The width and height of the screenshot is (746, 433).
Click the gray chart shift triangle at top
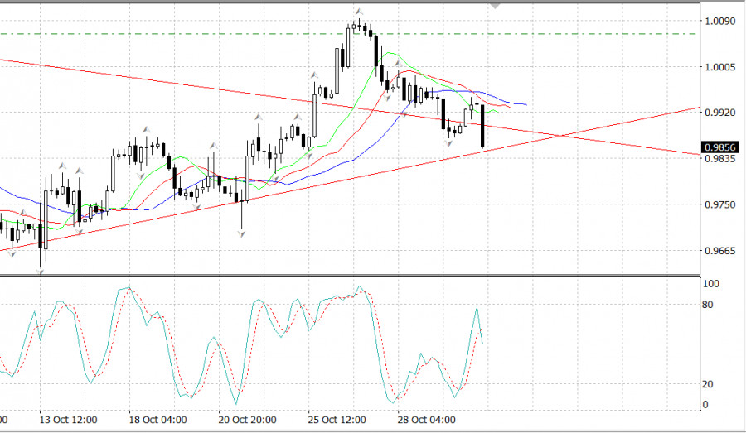[496, 5]
